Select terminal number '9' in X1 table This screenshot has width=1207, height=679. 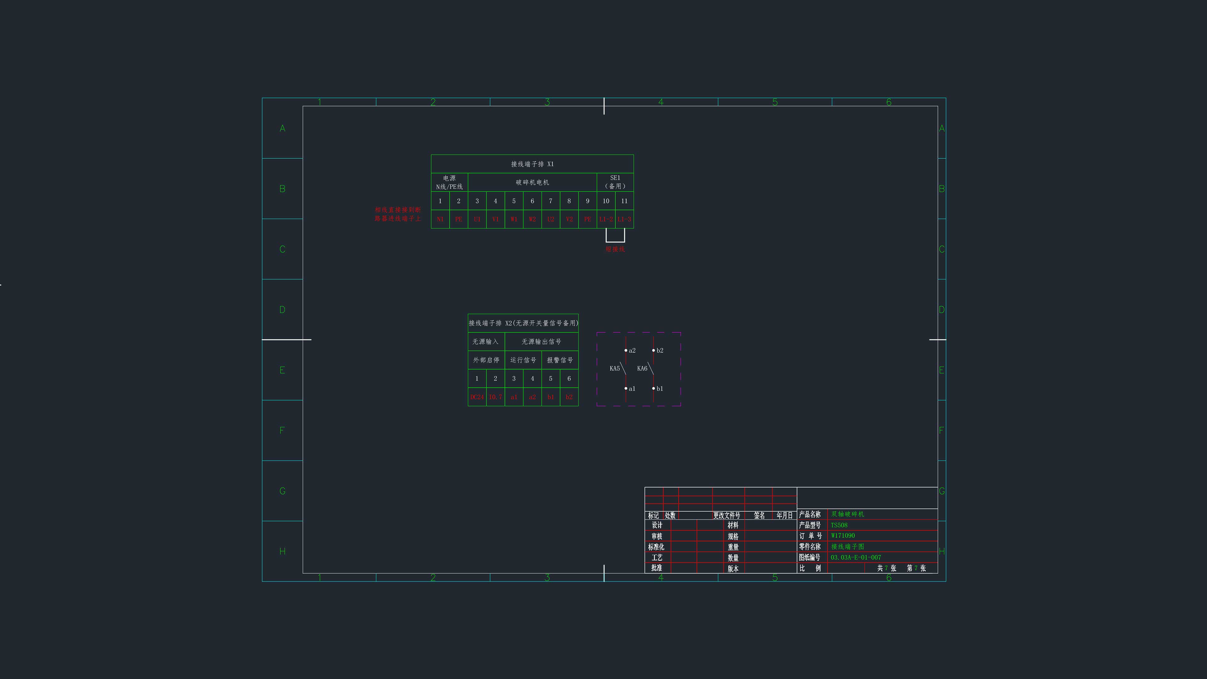587,201
